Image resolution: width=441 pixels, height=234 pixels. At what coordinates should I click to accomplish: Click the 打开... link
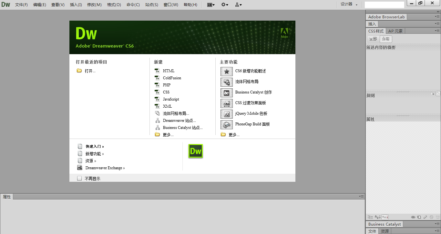[x=90, y=71]
